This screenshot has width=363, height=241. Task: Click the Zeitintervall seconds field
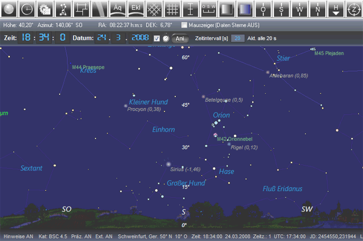pyautogui.click(x=238, y=38)
